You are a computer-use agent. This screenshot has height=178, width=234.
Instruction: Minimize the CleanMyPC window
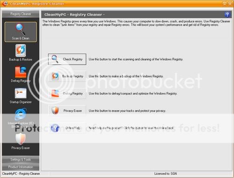[x=224, y=3]
